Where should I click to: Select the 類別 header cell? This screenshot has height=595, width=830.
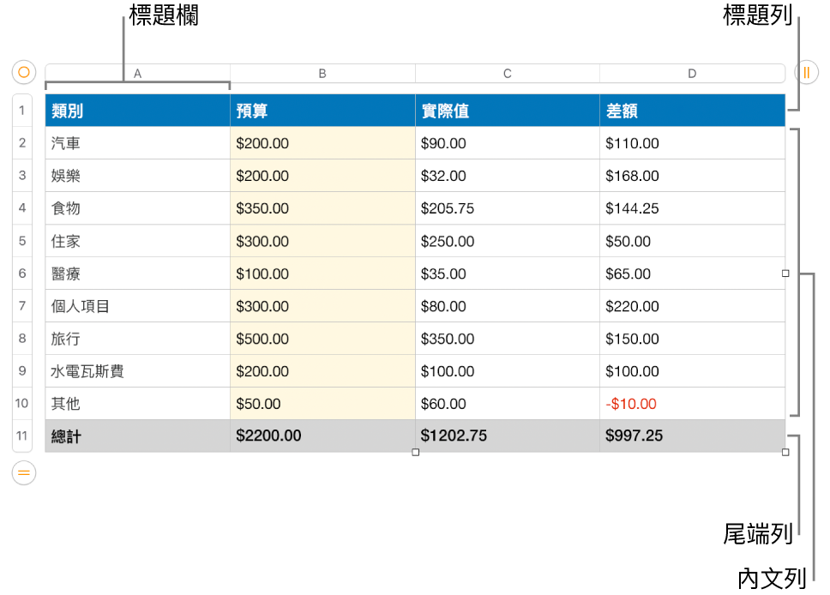coord(137,110)
